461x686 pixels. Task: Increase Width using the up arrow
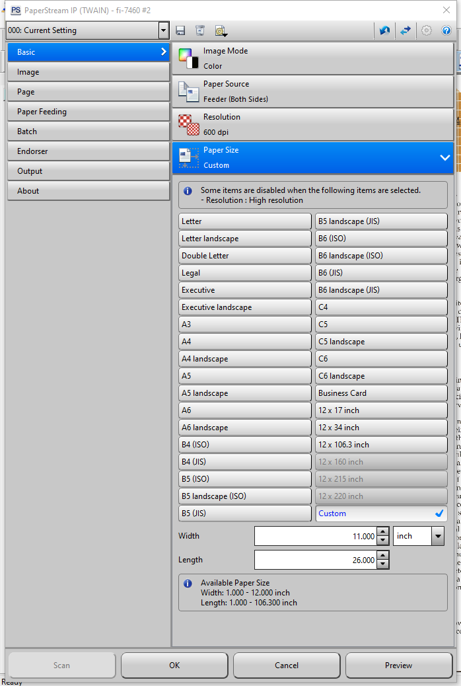(382, 532)
